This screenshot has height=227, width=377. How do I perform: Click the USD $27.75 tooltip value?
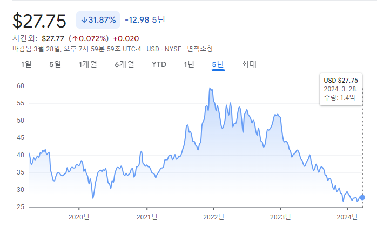[341, 81]
